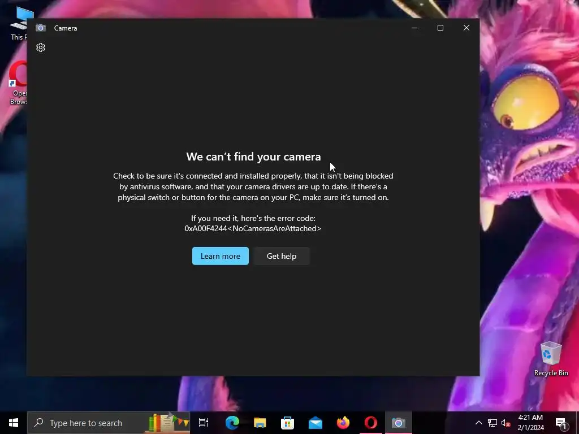
Task: Launch Opera browser from the taskbar
Action: pos(371,423)
